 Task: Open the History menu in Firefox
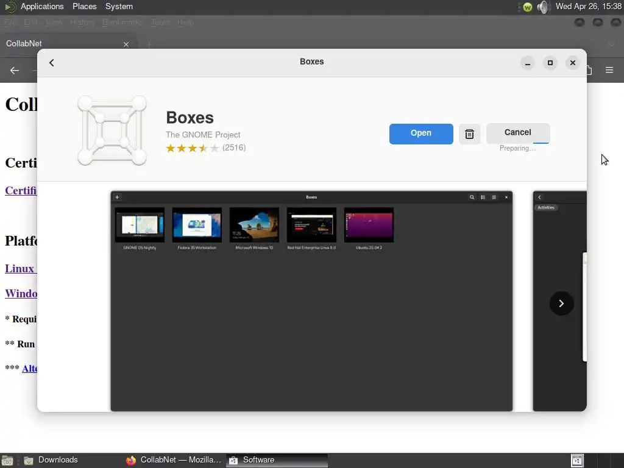[x=82, y=23]
